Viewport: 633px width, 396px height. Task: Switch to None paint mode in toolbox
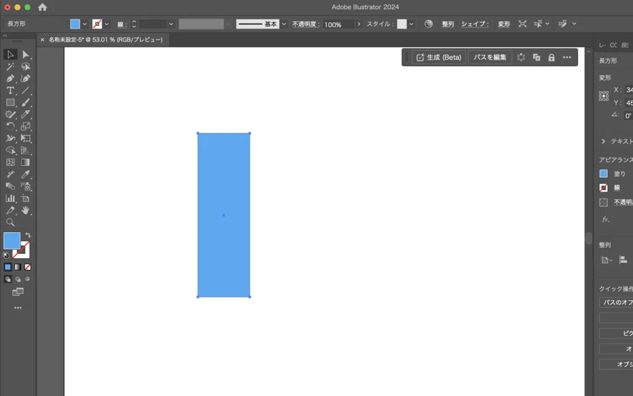click(x=27, y=267)
